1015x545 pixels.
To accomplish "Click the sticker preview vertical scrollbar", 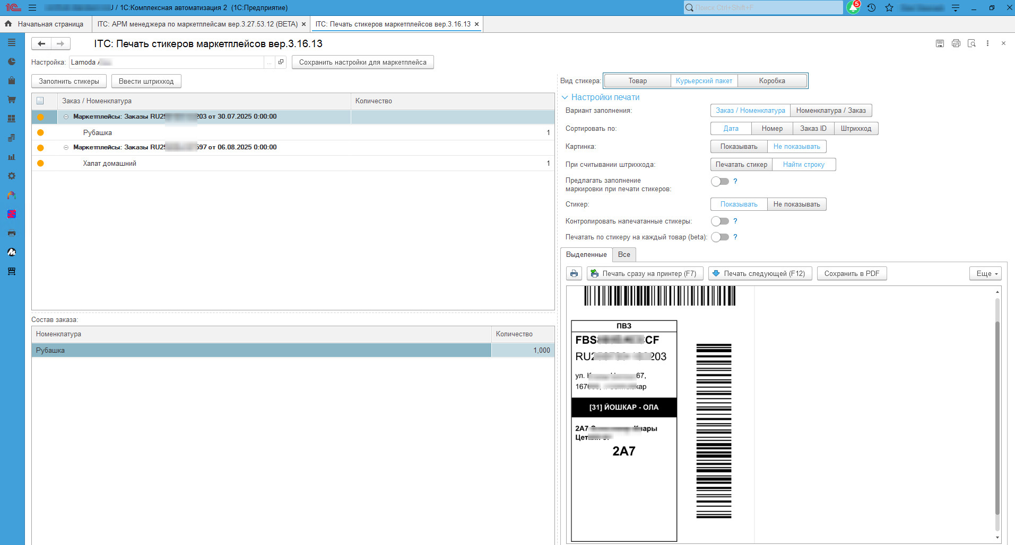I will click(997, 413).
